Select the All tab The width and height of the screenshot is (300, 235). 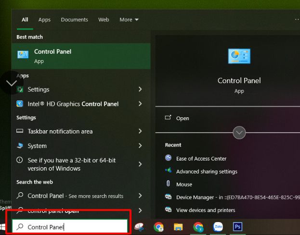click(25, 20)
